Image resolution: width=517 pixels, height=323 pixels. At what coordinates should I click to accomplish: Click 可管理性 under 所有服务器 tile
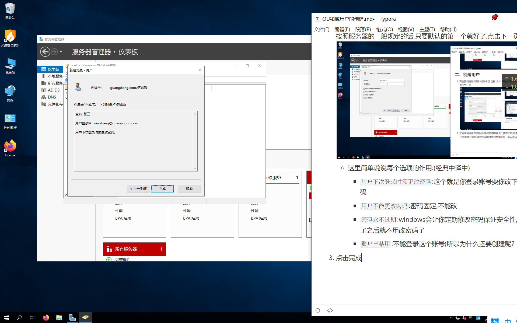click(123, 259)
